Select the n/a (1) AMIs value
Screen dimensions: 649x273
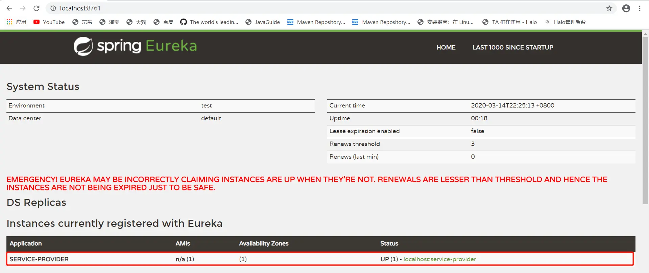click(185, 259)
